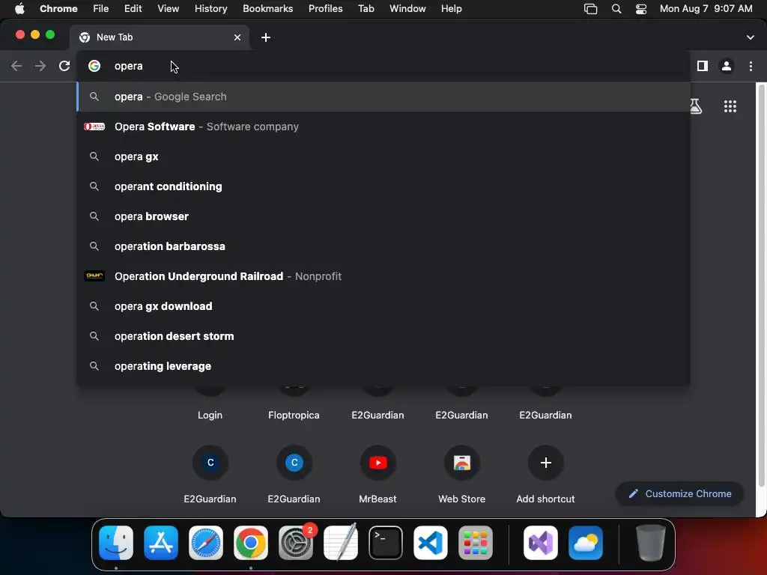
Task: Open TextEdit from the dock
Action: pyautogui.click(x=341, y=543)
